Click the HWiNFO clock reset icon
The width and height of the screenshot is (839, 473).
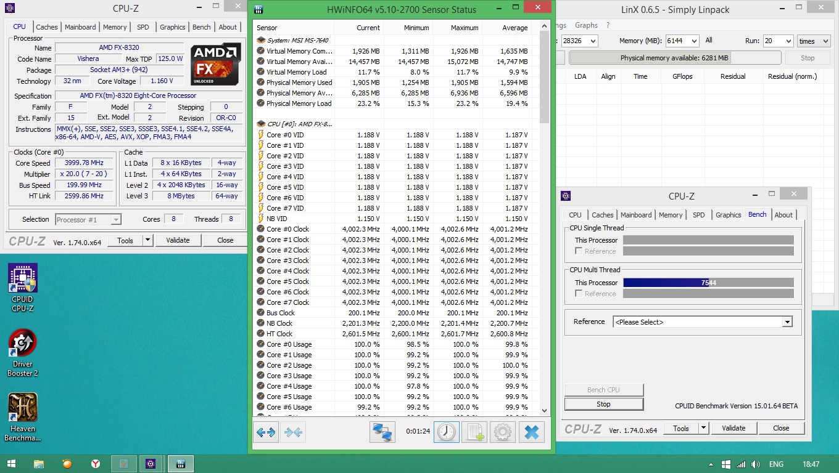click(x=446, y=432)
